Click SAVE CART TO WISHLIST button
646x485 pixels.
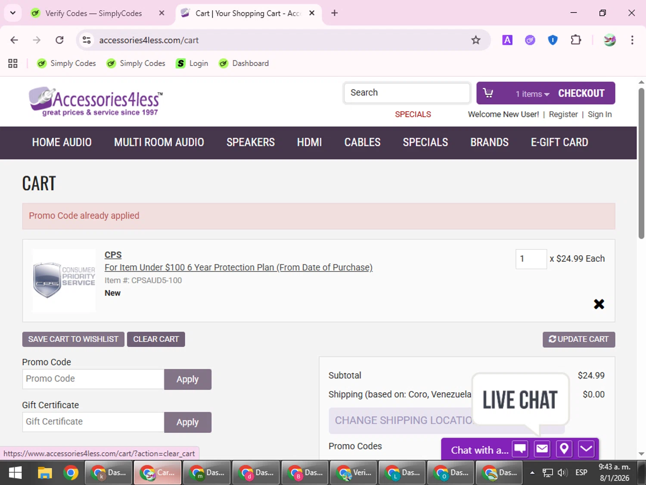(x=73, y=339)
